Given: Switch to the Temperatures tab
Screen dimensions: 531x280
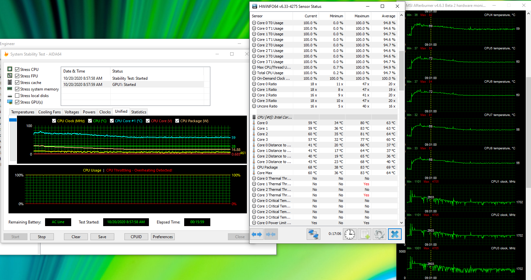Looking at the screenshot, I should [23, 112].
